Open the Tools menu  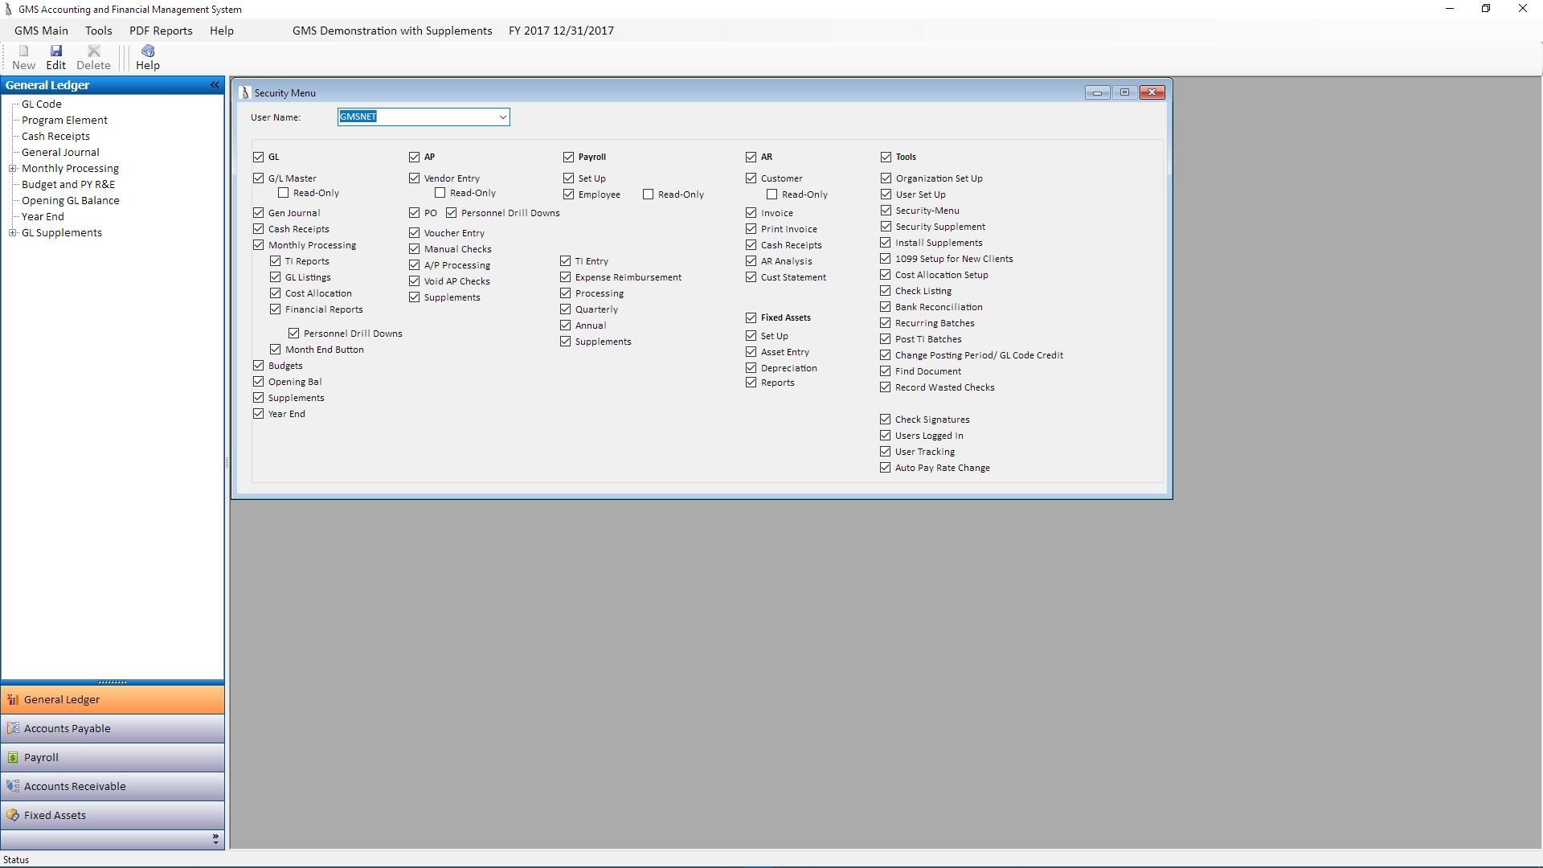(98, 31)
